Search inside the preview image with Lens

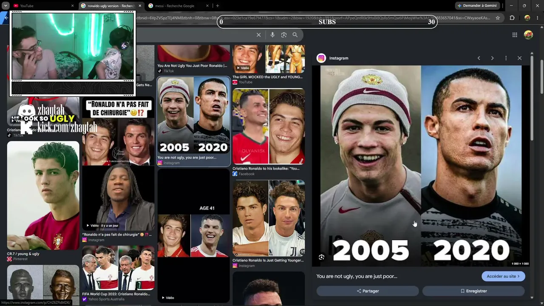(321, 257)
